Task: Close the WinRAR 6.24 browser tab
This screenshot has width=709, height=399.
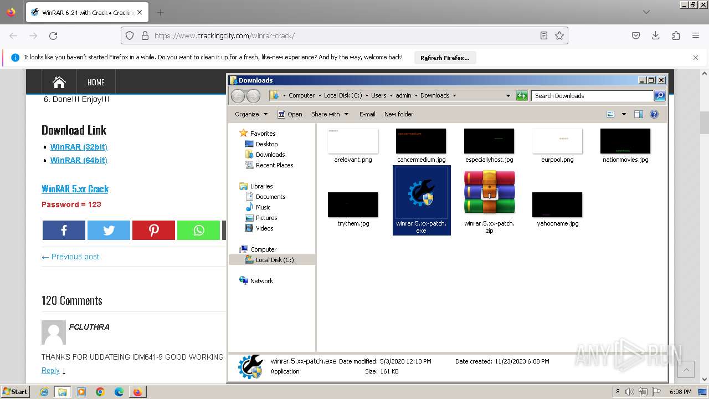Action: (139, 12)
